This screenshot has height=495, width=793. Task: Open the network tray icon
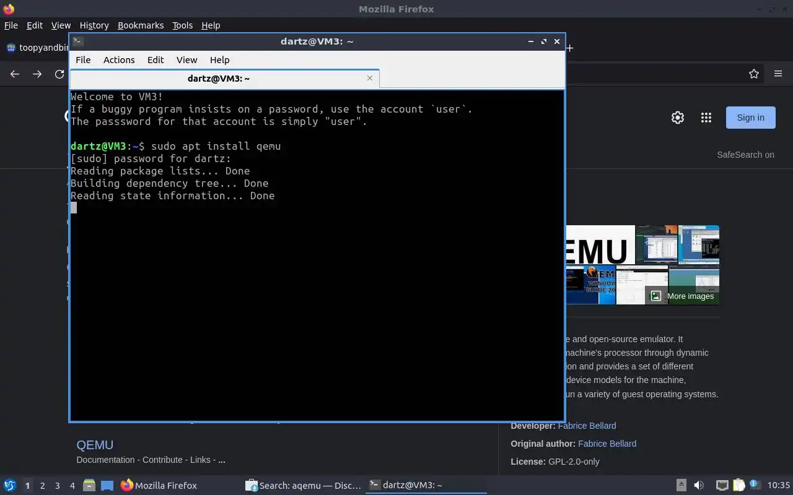tap(722, 485)
